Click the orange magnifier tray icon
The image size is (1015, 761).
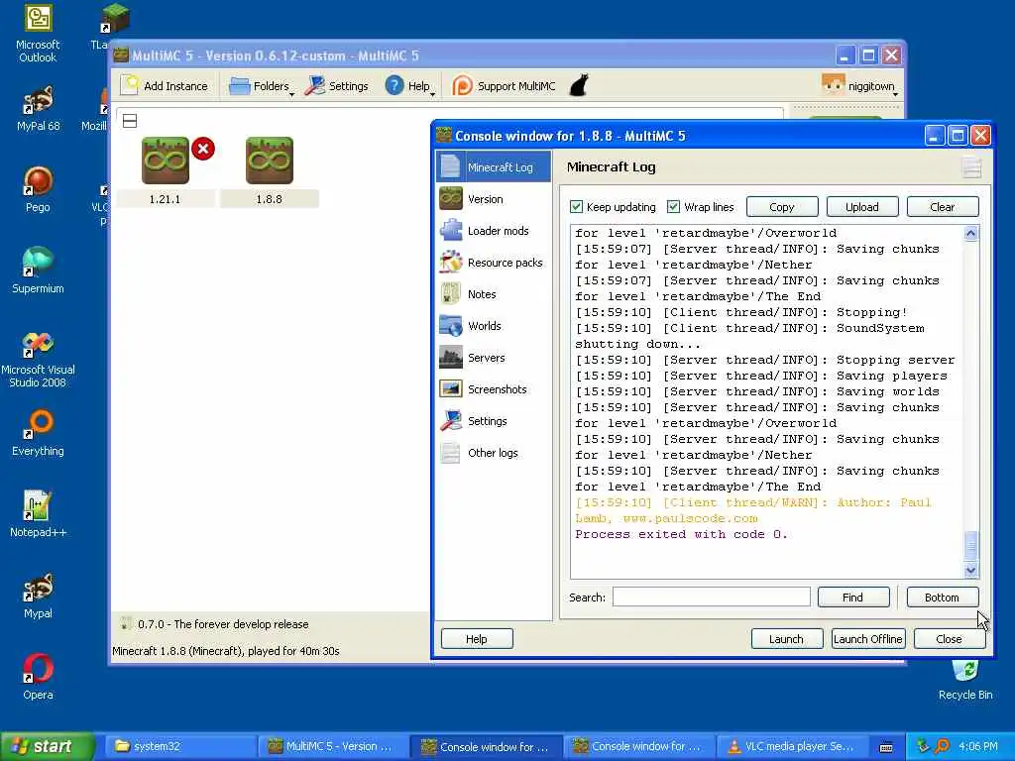pyautogui.click(x=942, y=746)
